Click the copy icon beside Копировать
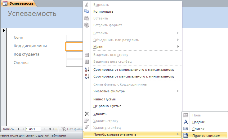 click(87, 11)
